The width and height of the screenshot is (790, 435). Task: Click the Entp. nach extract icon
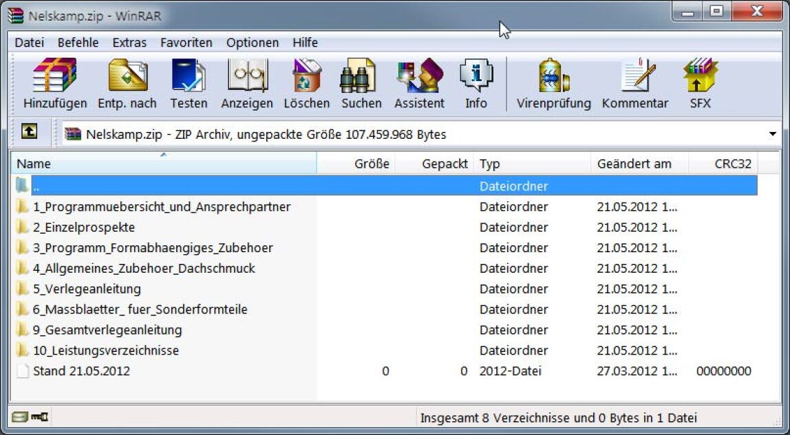(127, 76)
